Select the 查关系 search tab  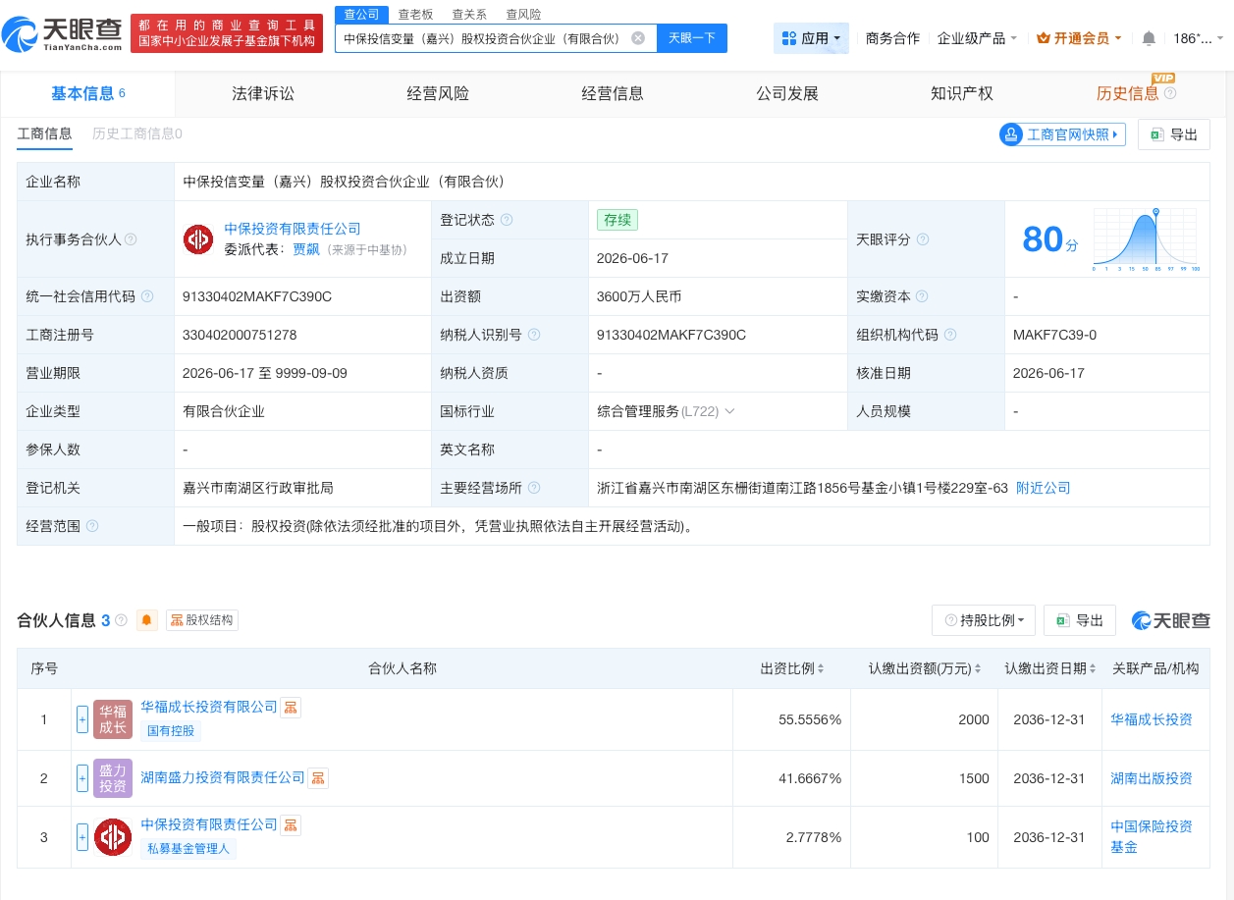coord(469,14)
